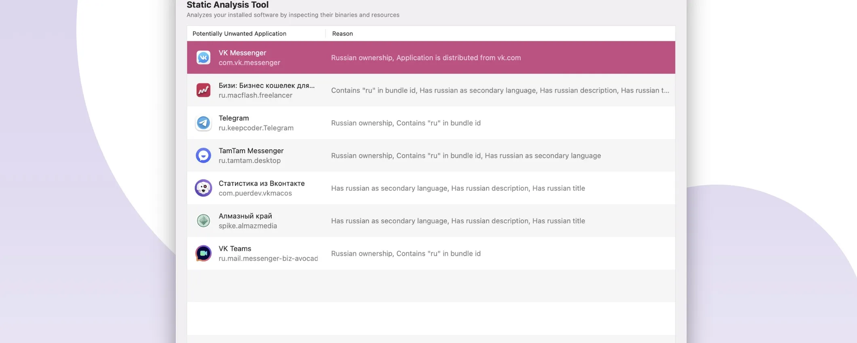Screen dimensions: 857x343
Task: Click the reason text in TamTam Messenger row
Action: click(x=466, y=155)
